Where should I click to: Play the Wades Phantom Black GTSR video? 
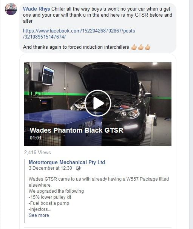coord(98,103)
